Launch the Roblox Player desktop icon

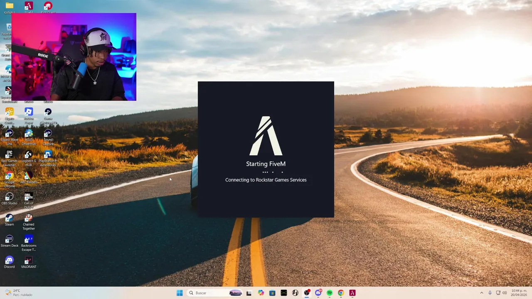(x=29, y=116)
